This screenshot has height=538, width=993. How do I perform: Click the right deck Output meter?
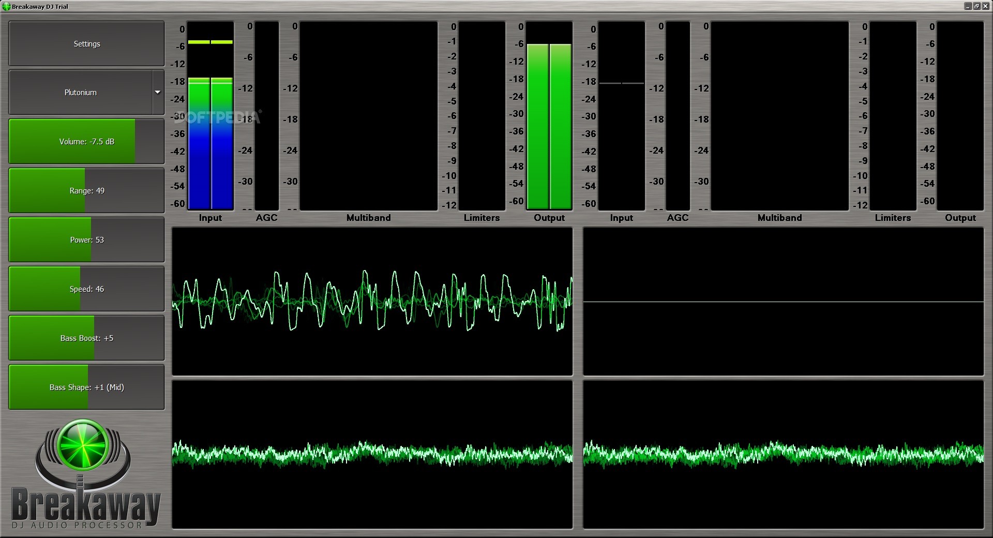960,116
